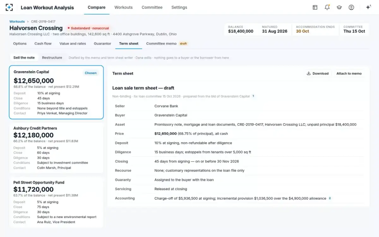Click Deposit row '10% at signing, non-refundable after diligence'
Screen dimensions: 379x237
193,143
